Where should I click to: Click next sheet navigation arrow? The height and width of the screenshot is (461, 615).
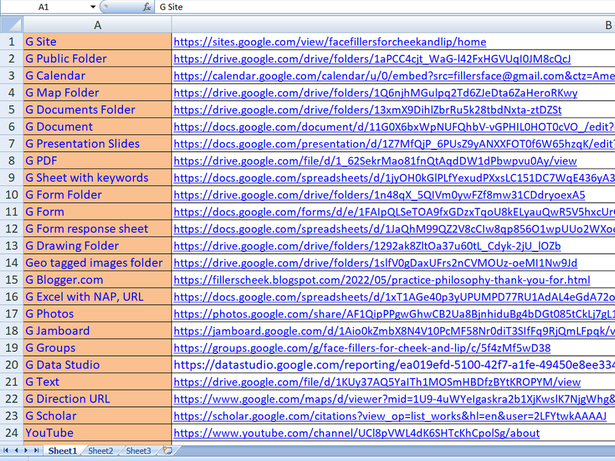pos(26,451)
